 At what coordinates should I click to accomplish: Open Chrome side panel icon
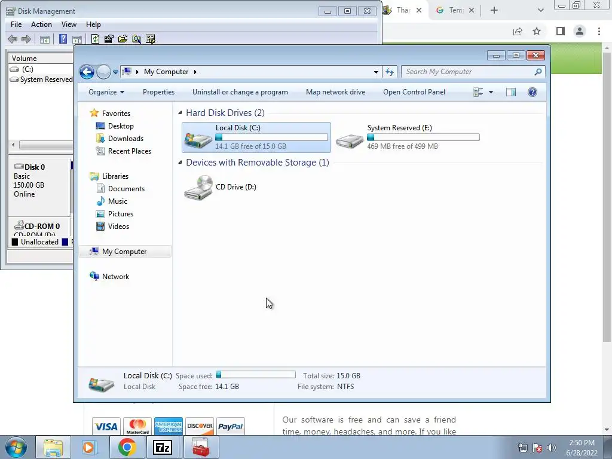pyautogui.click(x=561, y=31)
